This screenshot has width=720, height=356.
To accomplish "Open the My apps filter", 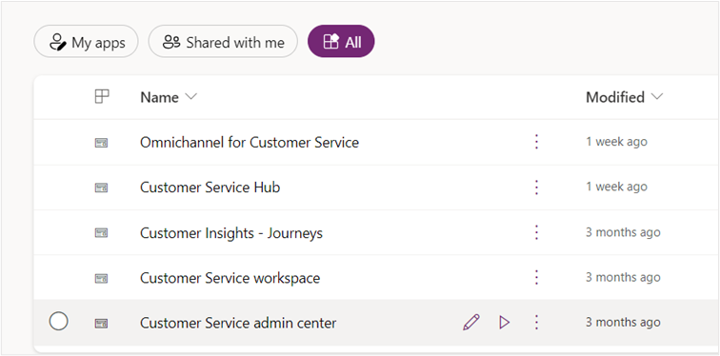I will (x=86, y=42).
